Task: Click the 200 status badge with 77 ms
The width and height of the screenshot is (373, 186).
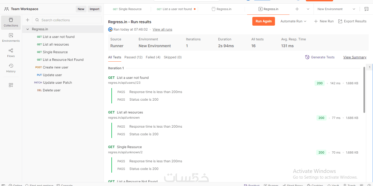Action: pos(321,118)
